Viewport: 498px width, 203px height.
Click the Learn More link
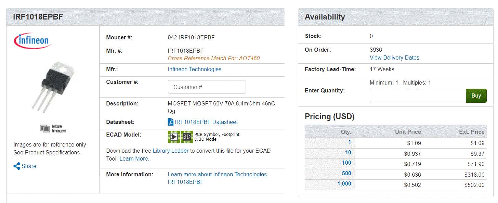click(134, 158)
